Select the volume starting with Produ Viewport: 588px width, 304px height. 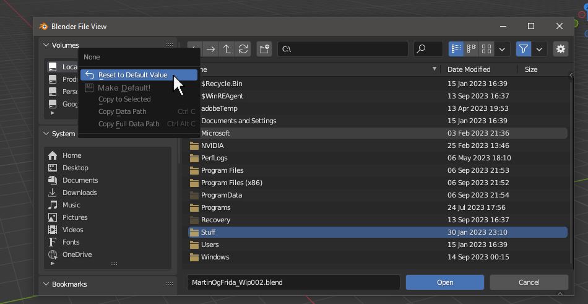[63, 80]
